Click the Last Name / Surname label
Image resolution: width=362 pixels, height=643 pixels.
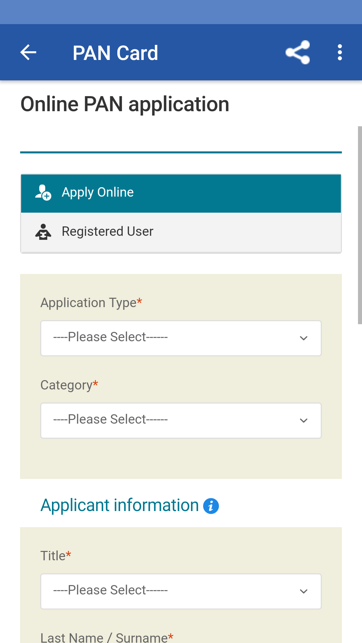click(x=104, y=637)
